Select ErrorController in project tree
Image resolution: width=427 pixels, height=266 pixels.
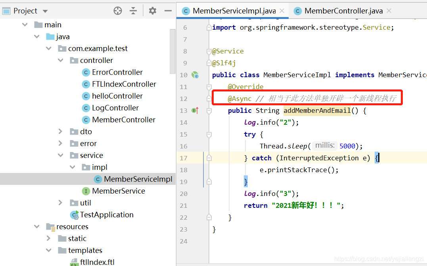117,72
